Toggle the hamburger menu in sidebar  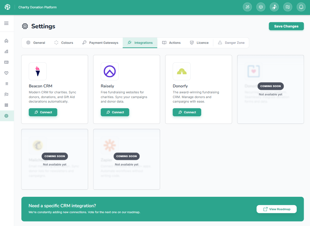coord(6,23)
